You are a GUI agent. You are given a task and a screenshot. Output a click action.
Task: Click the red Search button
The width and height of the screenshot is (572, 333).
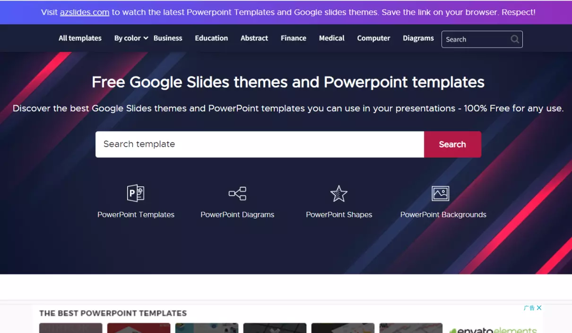coord(452,144)
